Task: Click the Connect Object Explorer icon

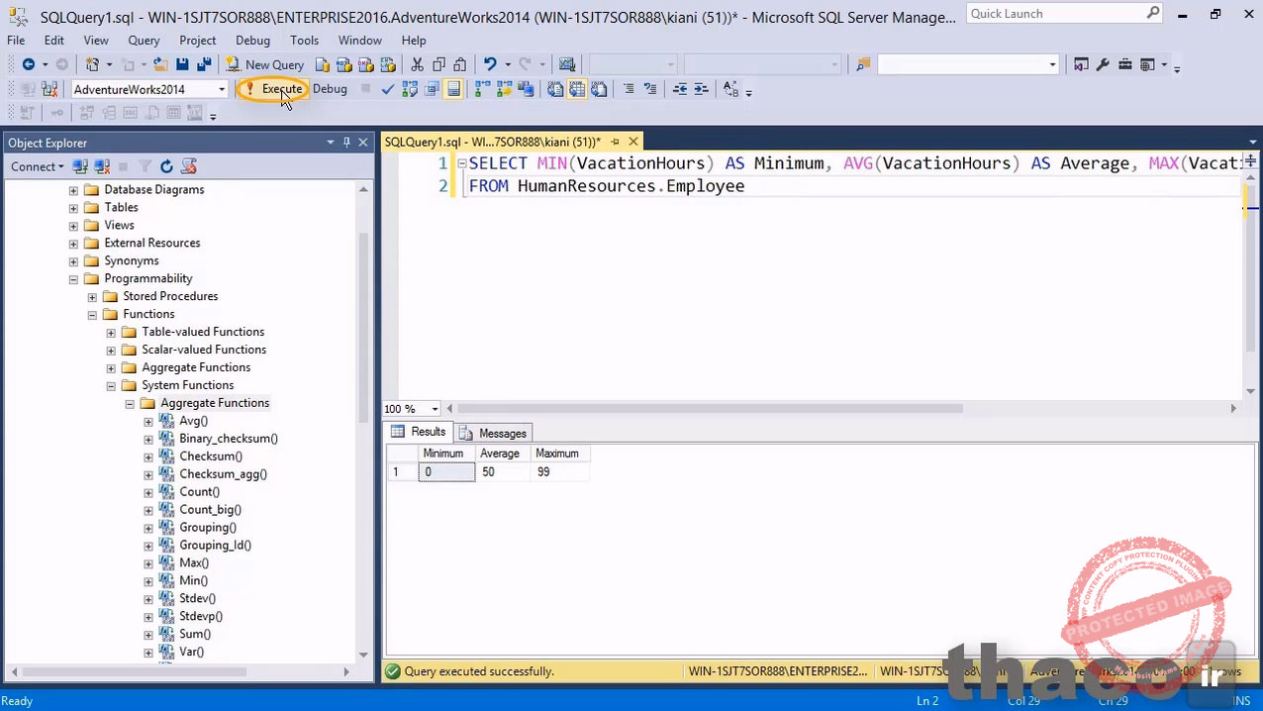Action: (x=81, y=167)
